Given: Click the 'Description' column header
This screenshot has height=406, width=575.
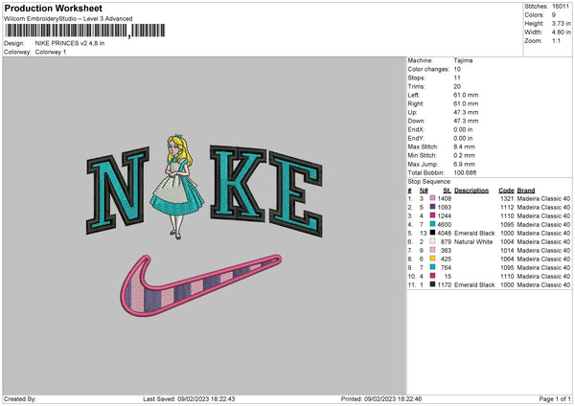Looking at the screenshot, I should pos(471,191).
